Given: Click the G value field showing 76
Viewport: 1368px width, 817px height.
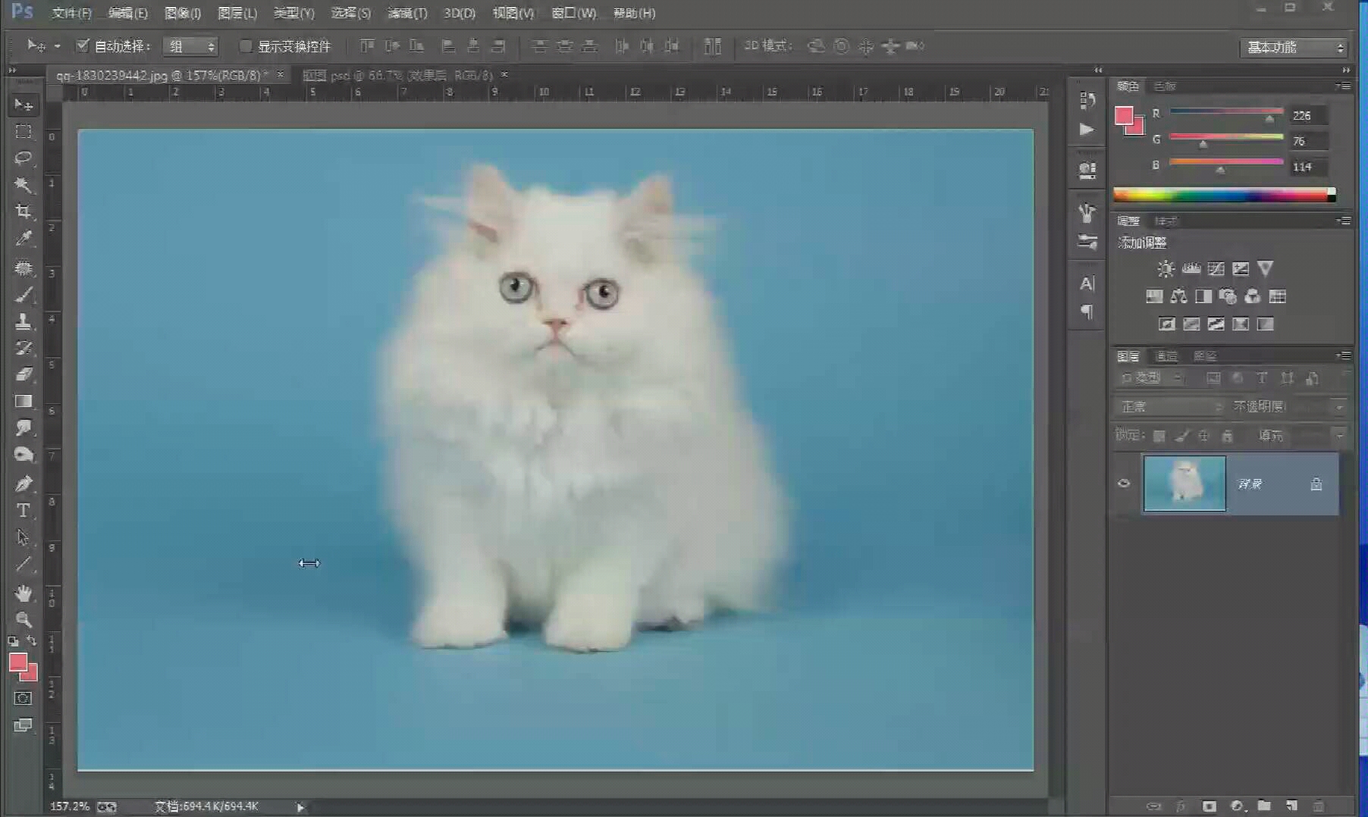Looking at the screenshot, I should [x=1309, y=141].
